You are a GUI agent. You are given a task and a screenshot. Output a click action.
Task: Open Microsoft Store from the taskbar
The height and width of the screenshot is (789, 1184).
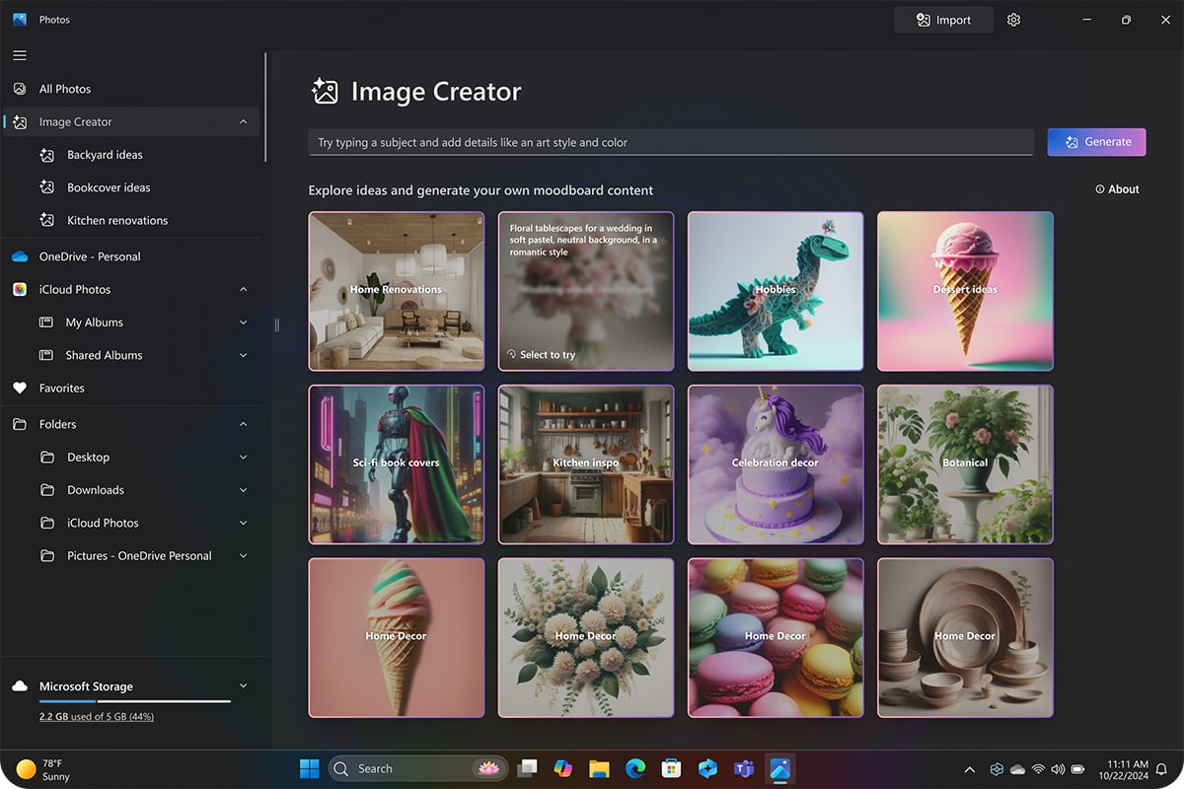click(x=671, y=768)
